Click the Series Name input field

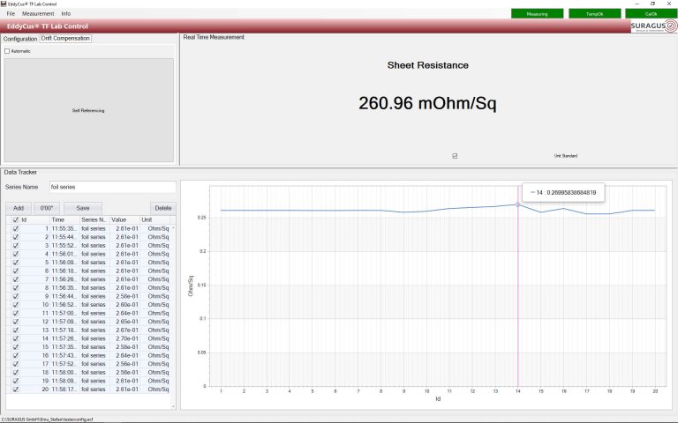point(112,187)
